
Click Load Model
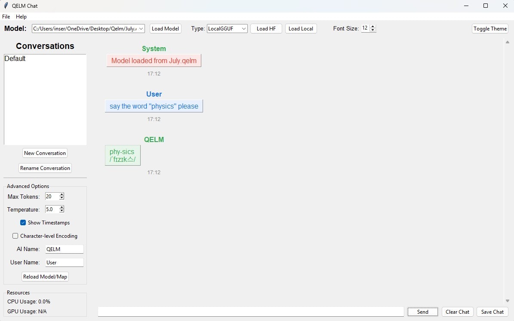[165, 28]
